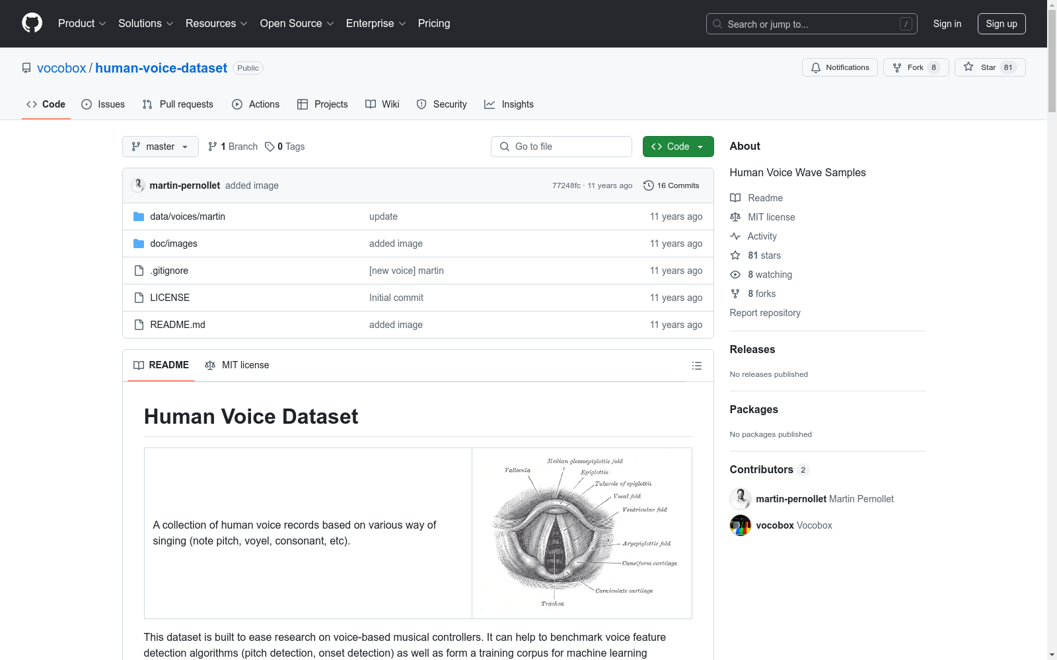Click Report repository link
This screenshot has width=1057, height=660.
tap(765, 313)
